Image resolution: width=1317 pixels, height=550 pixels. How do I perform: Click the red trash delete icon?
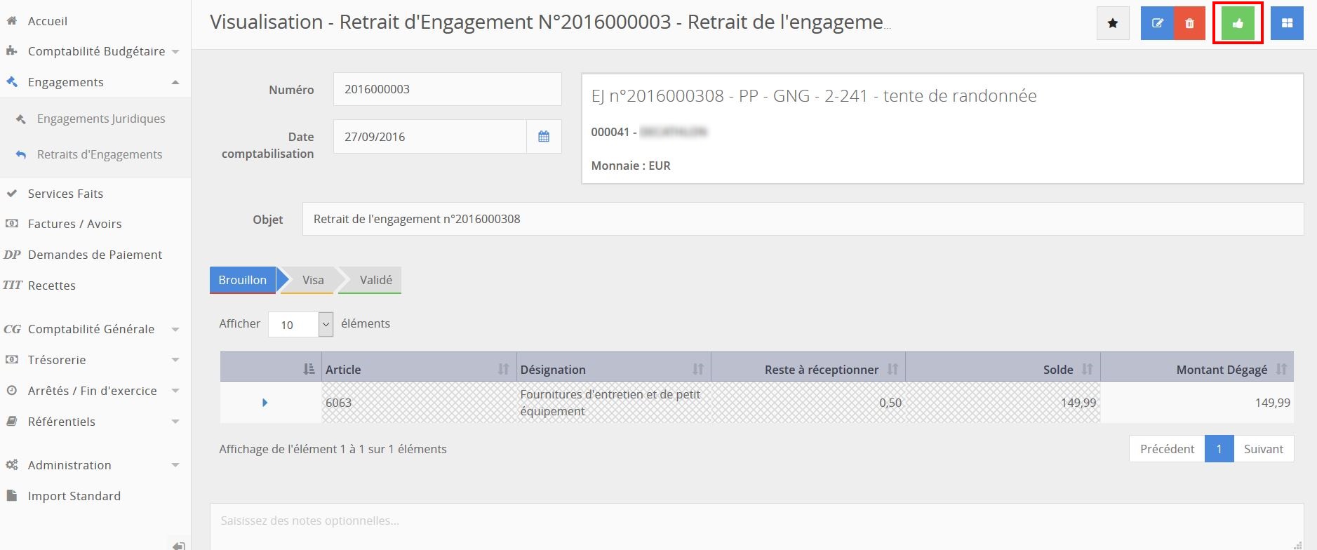pyautogui.click(x=1189, y=23)
